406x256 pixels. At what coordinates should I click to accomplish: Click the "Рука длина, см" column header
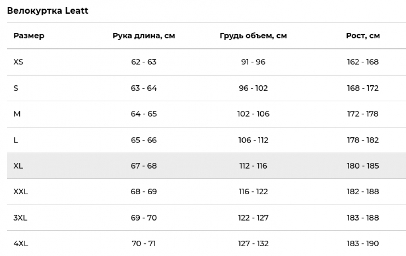(x=144, y=36)
